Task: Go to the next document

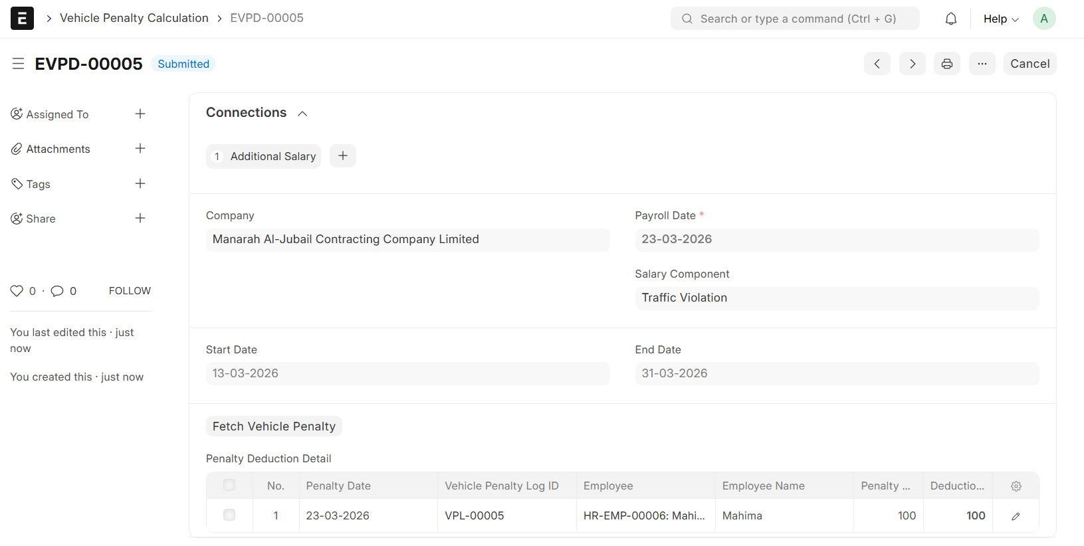Action: (912, 64)
